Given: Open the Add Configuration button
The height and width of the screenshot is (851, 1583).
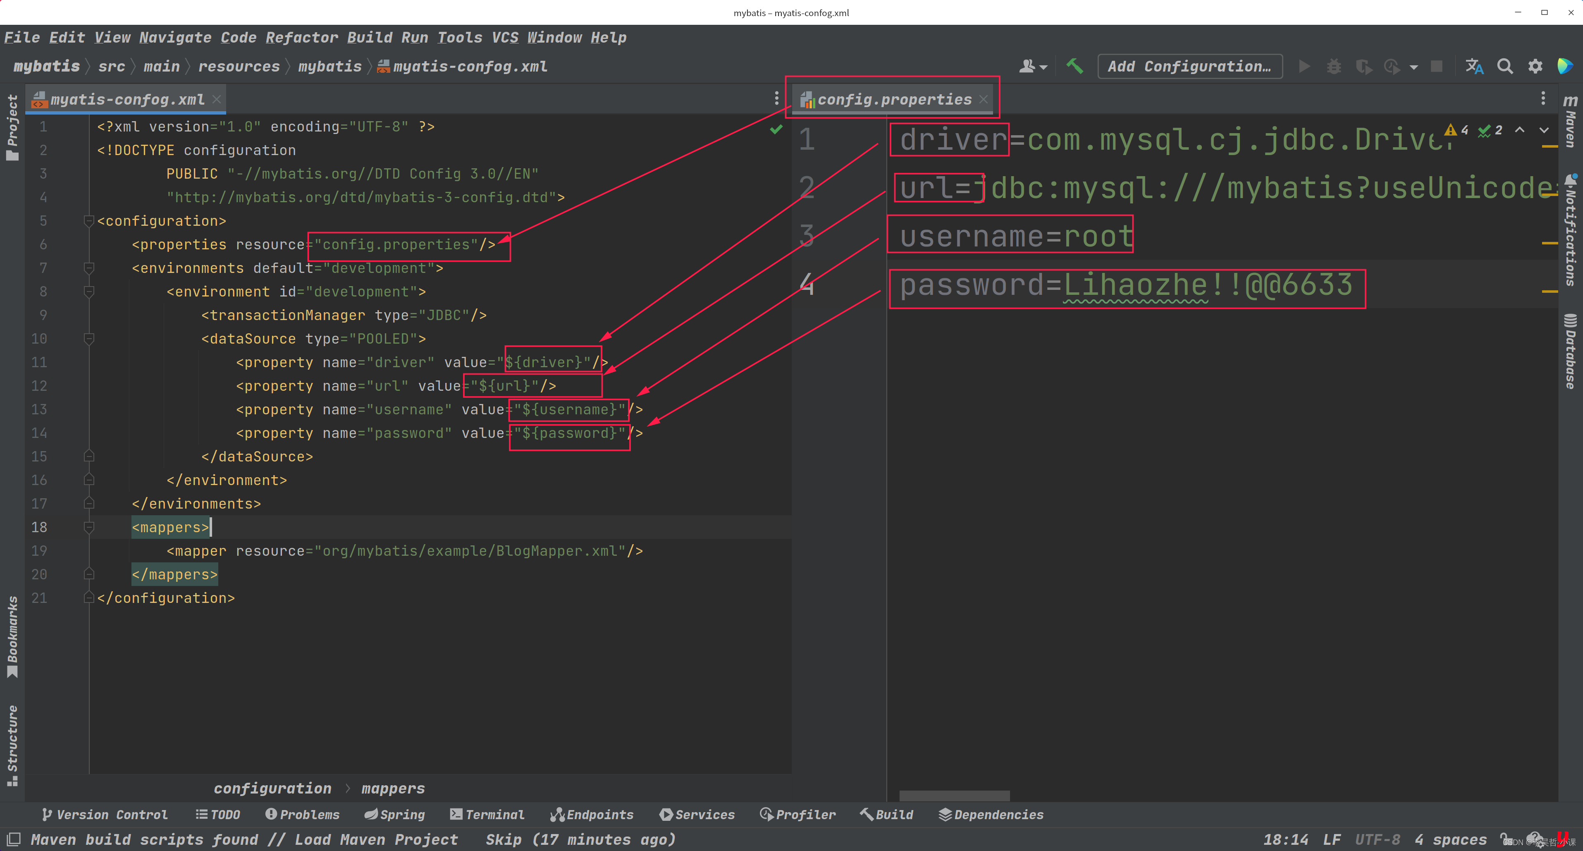Looking at the screenshot, I should 1187,67.
